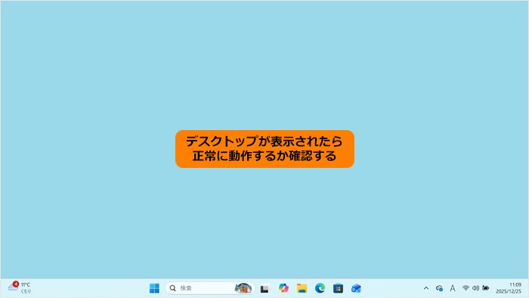Open Task View from the taskbar
529x298 pixels.
pyautogui.click(x=265, y=289)
